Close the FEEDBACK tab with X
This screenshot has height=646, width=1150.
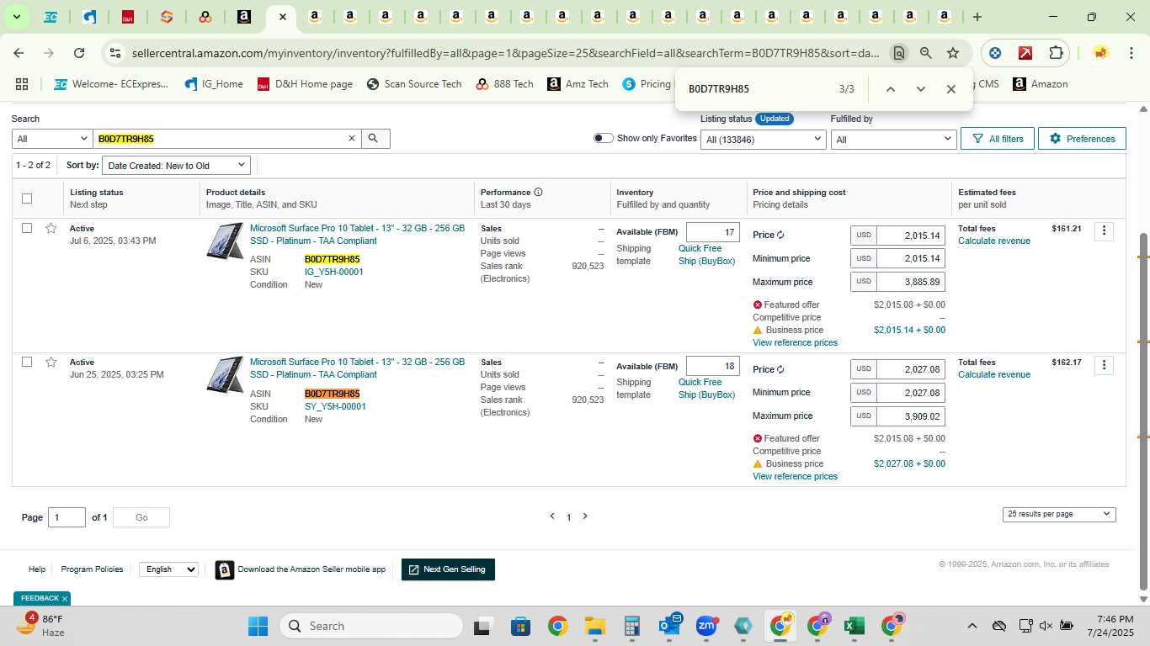pos(64,599)
